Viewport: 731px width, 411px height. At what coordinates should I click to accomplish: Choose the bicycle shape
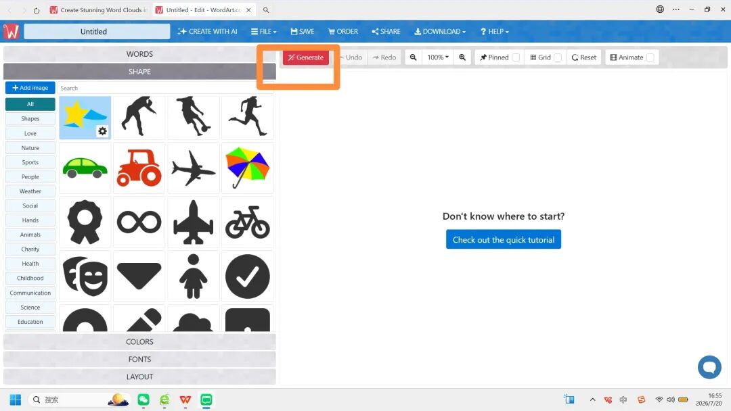click(248, 222)
